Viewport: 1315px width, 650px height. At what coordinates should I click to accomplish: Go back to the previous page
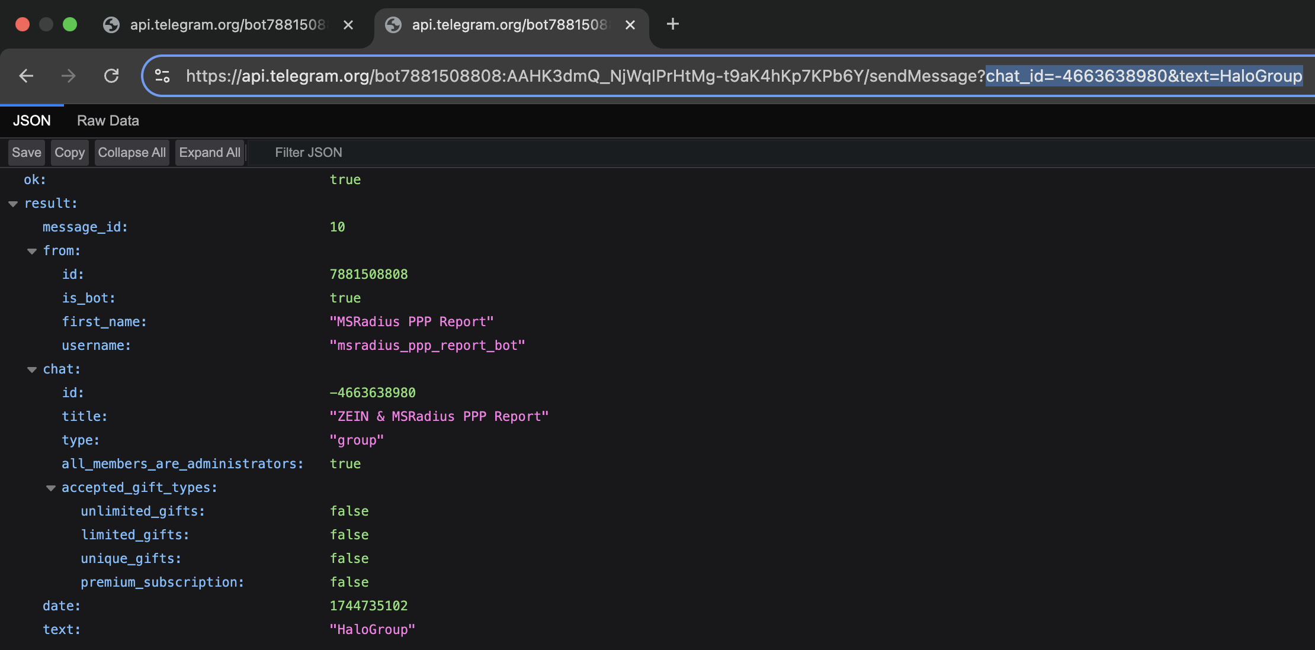pos(26,76)
